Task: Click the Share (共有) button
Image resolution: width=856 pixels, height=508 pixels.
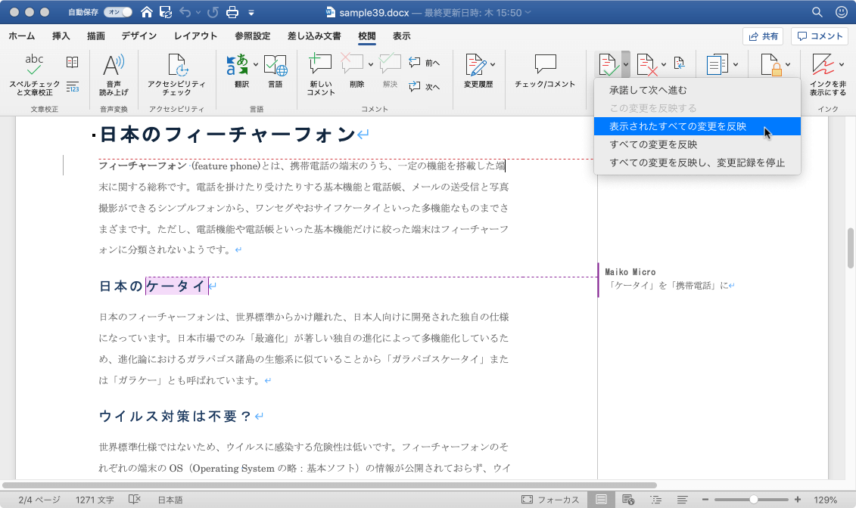Action: pos(763,36)
